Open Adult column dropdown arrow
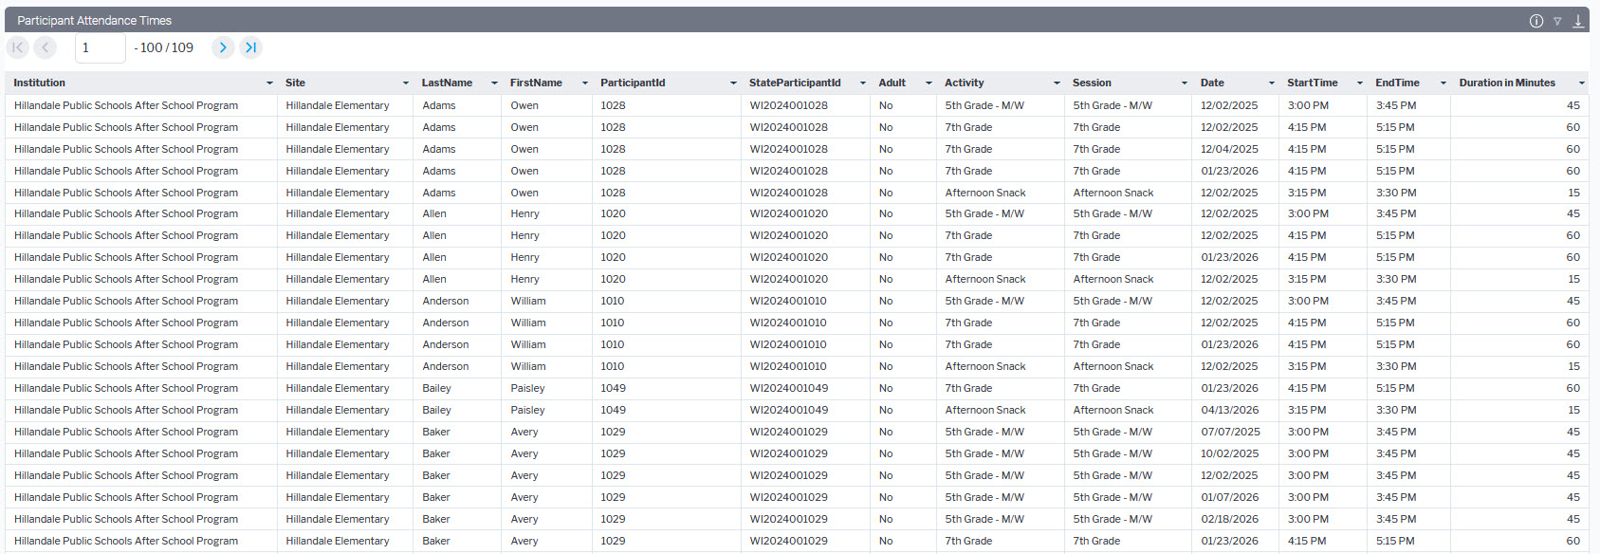Viewport: 1600px width, 554px height. pos(929,83)
